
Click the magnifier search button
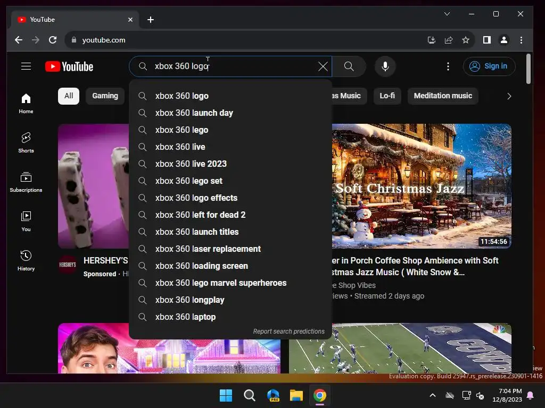click(349, 66)
